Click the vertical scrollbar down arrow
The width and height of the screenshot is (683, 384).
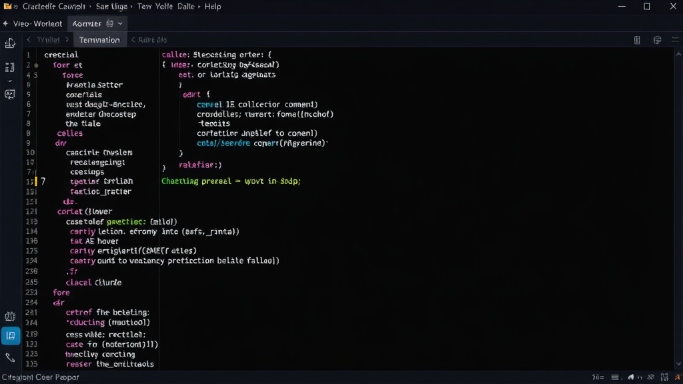678,364
